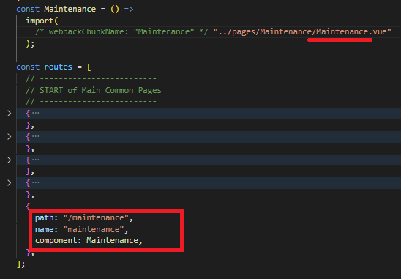The height and width of the screenshot is (279, 401).
Task: Click the webpackChunkName comment text
Action: pyautogui.click(x=121, y=32)
